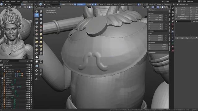This screenshot has width=198, height=111.
Task: Open the viewport Mask menu
Action: click(x=58, y=7)
